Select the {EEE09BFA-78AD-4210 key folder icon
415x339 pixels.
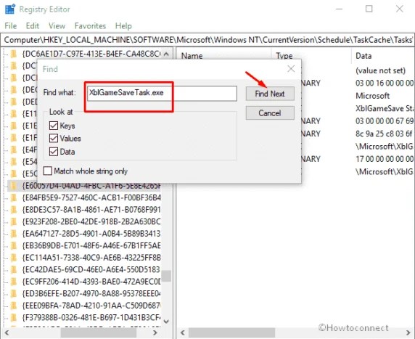13,306
